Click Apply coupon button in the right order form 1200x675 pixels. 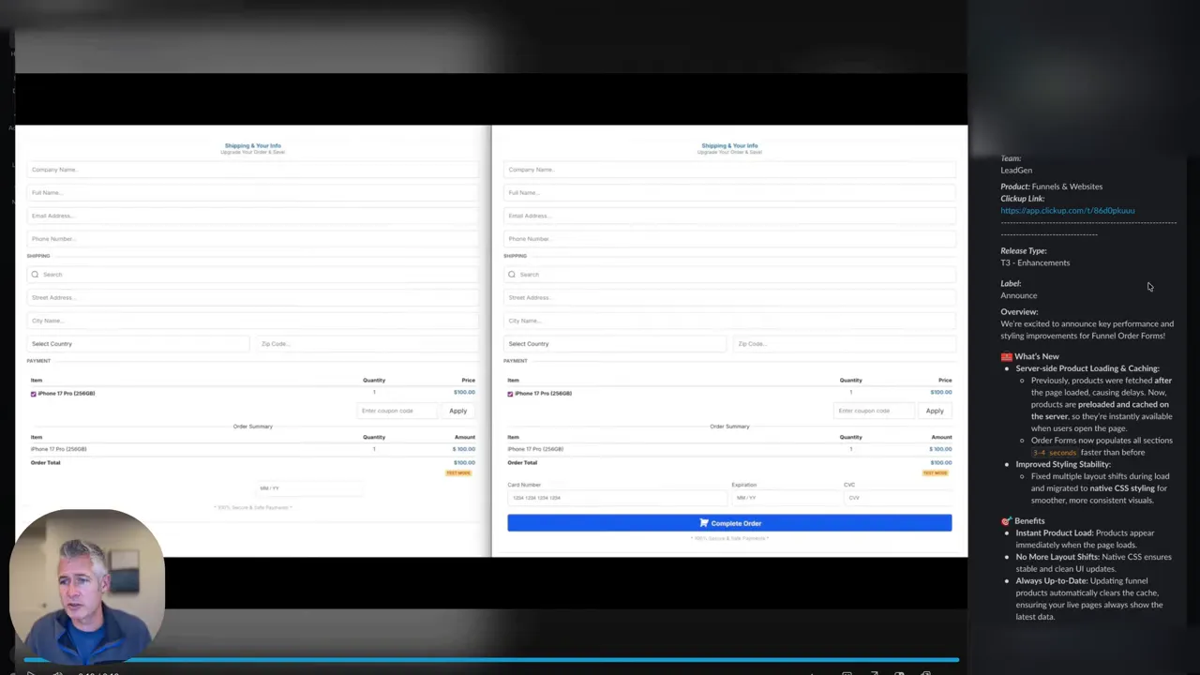click(x=935, y=411)
